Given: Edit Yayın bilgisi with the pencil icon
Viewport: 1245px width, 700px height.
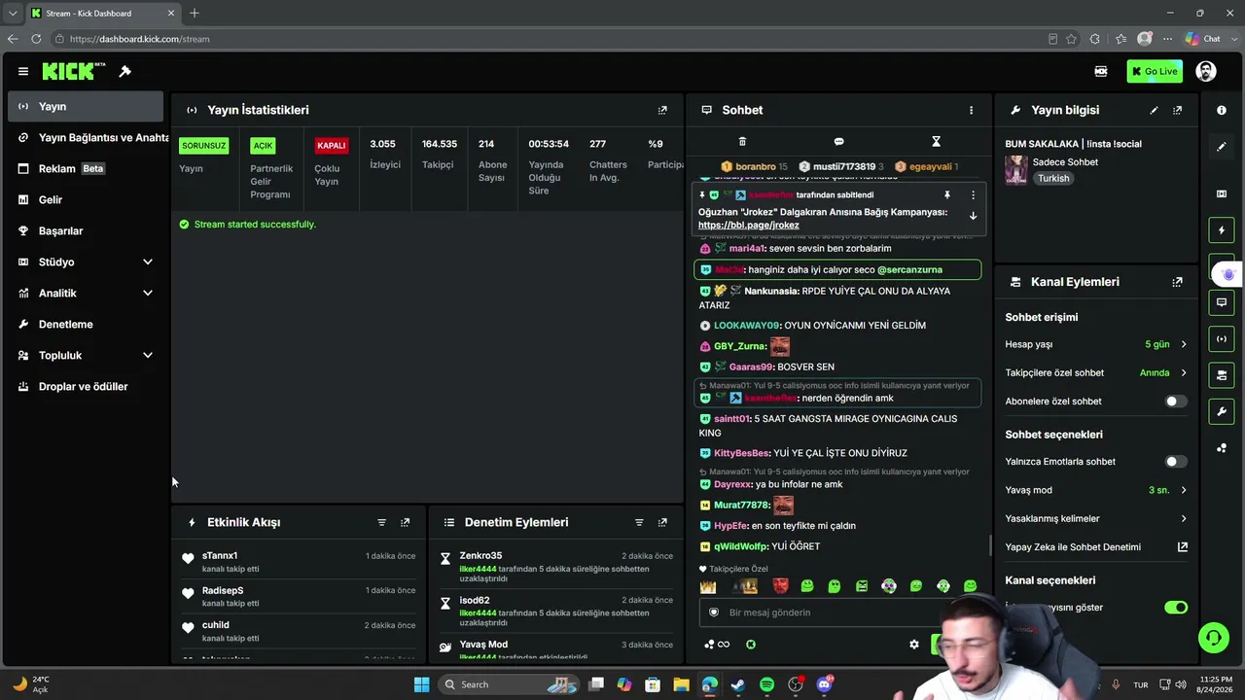Looking at the screenshot, I should [x=1154, y=110].
